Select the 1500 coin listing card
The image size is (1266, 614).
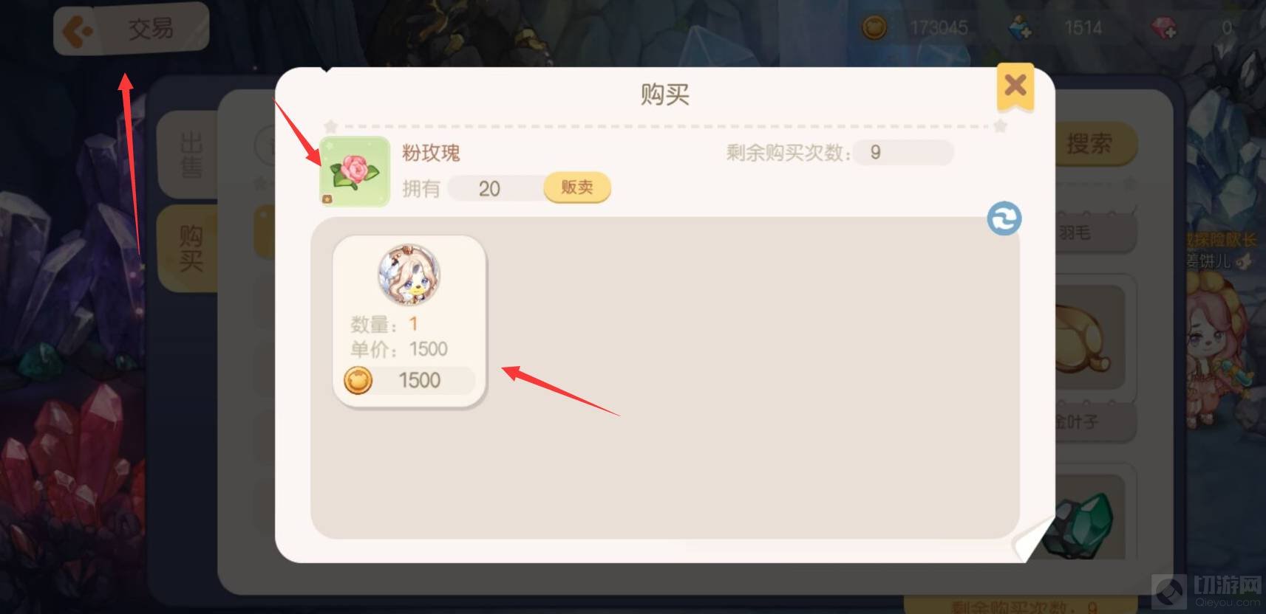410,321
